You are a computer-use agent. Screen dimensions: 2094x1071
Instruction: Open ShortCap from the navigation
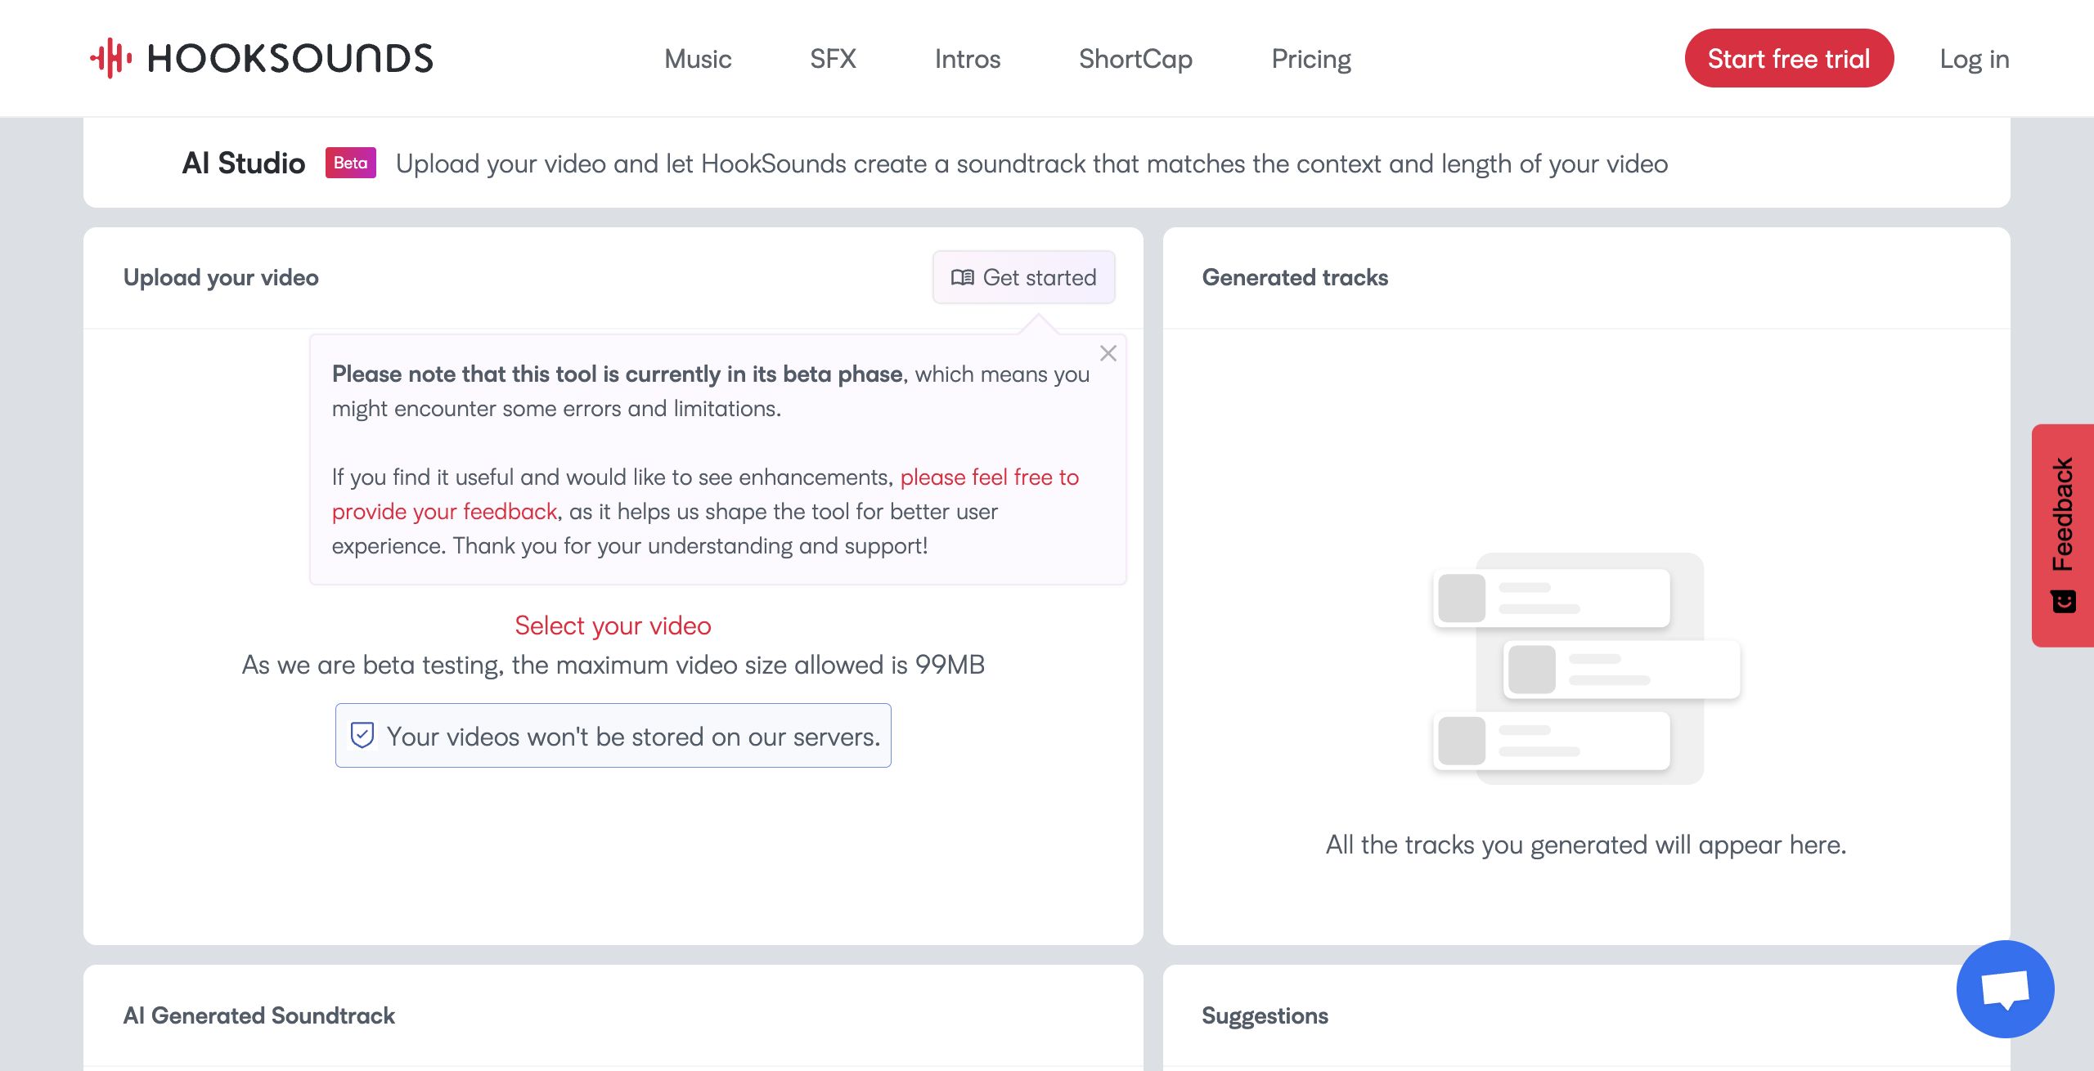point(1135,59)
